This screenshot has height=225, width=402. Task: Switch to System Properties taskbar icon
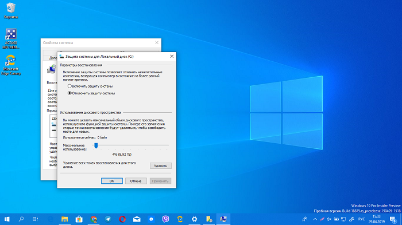pyautogui.click(x=223, y=219)
